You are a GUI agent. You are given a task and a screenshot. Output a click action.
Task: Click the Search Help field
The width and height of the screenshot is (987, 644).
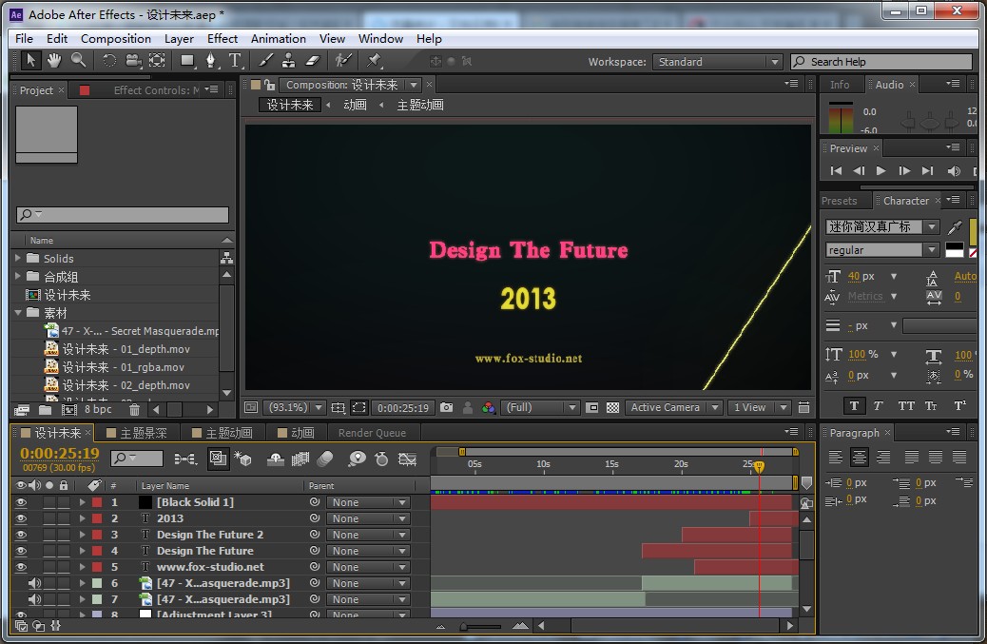coord(881,62)
